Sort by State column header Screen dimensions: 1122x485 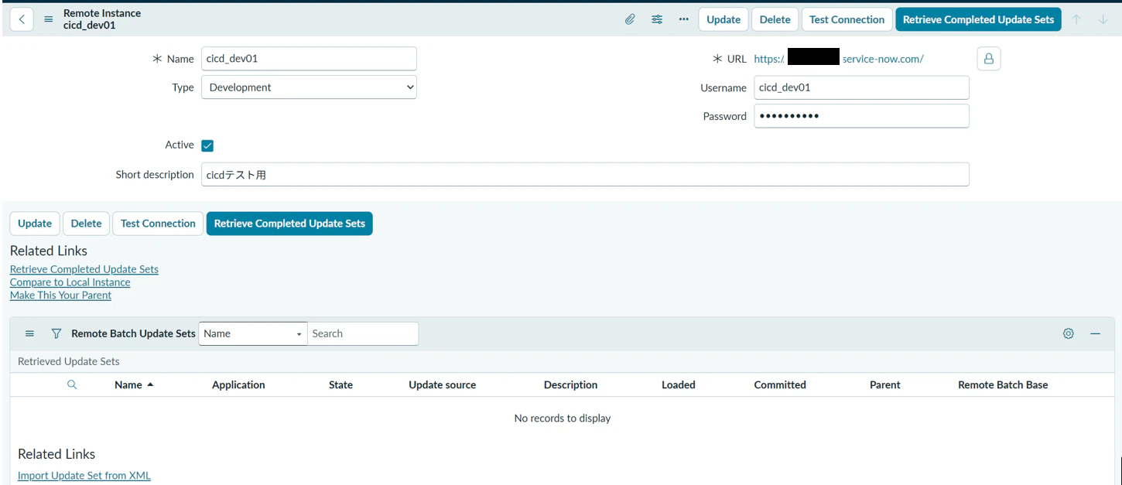tap(340, 384)
